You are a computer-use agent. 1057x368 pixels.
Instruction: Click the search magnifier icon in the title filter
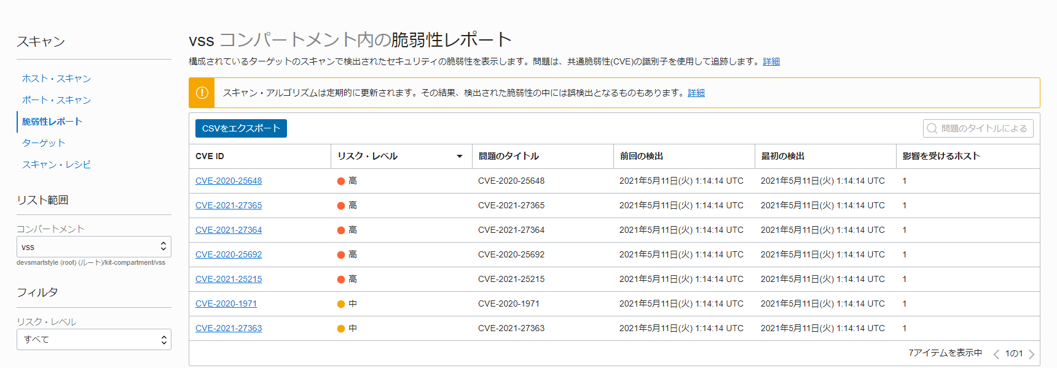coord(932,128)
